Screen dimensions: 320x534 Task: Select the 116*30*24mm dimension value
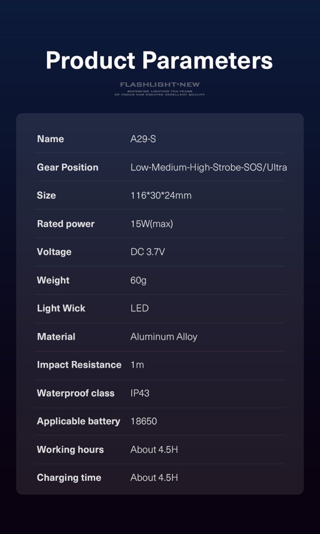161,195
